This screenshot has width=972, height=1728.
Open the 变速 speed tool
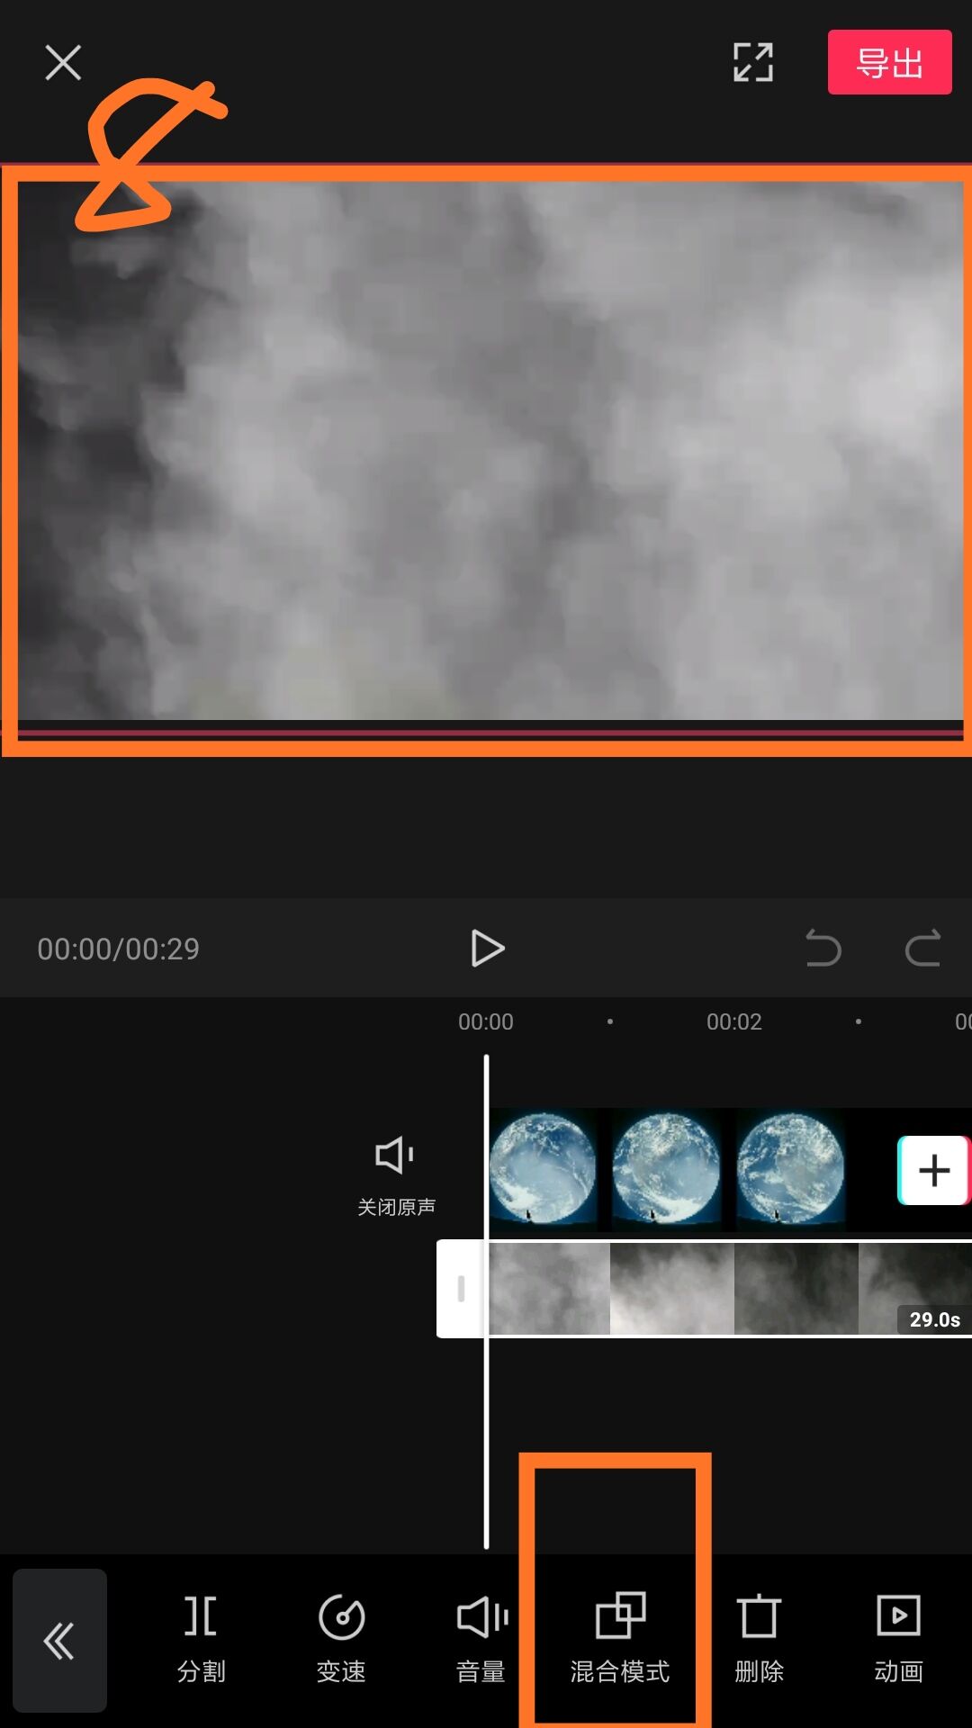pos(341,1639)
